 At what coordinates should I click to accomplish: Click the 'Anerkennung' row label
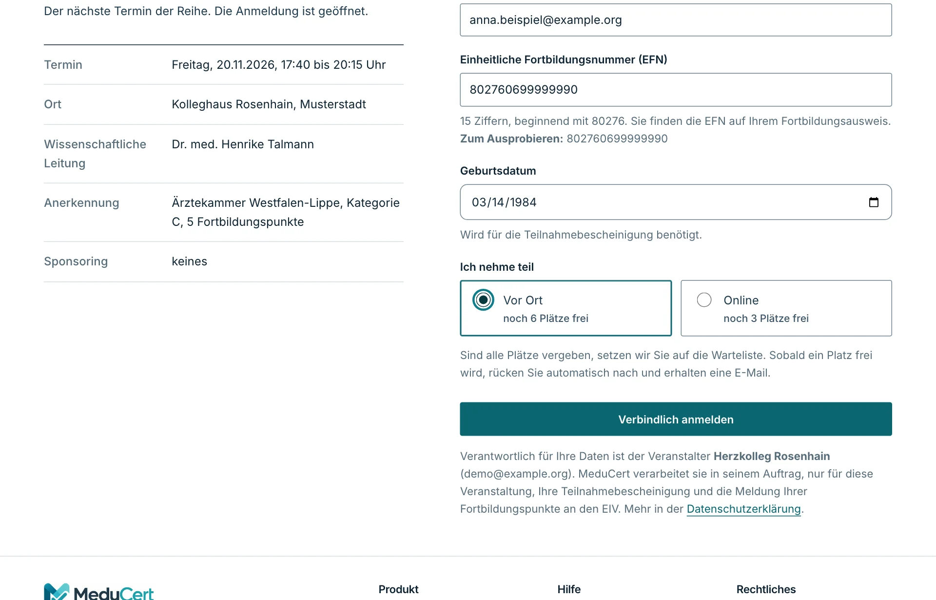coord(81,203)
